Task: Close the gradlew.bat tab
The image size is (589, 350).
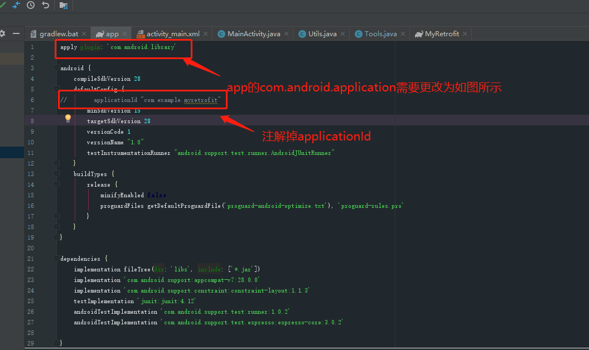Action: coord(84,34)
